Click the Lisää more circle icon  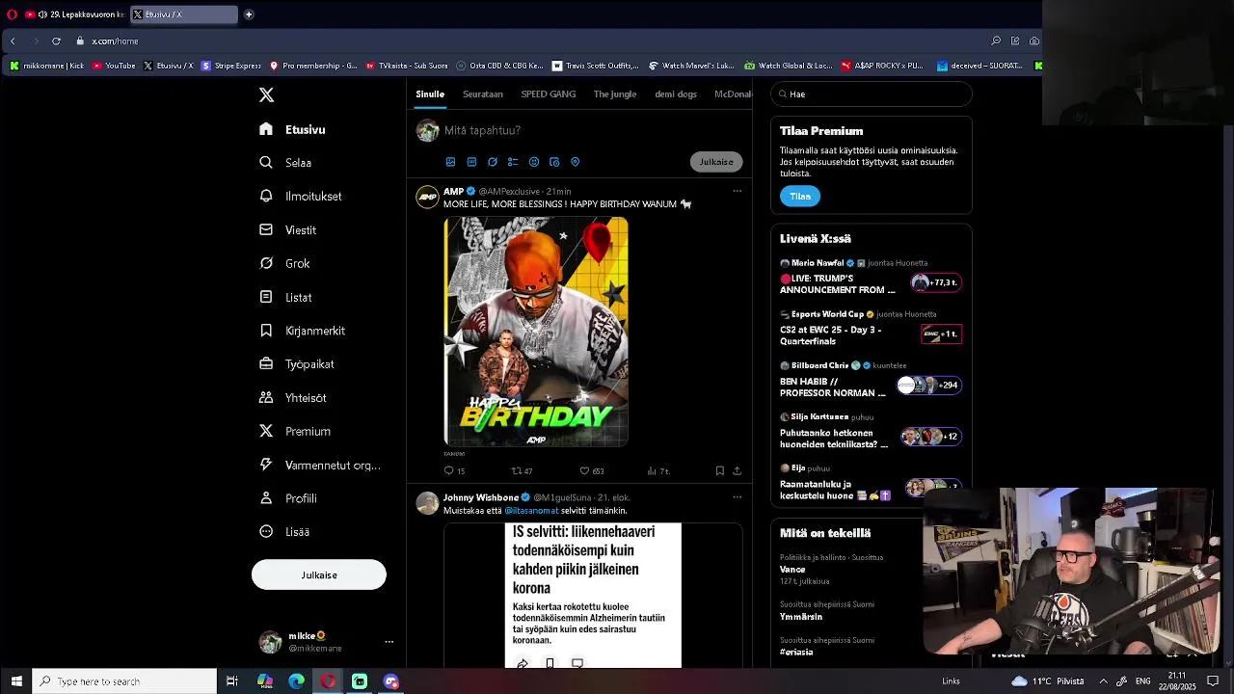click(266, 531)
